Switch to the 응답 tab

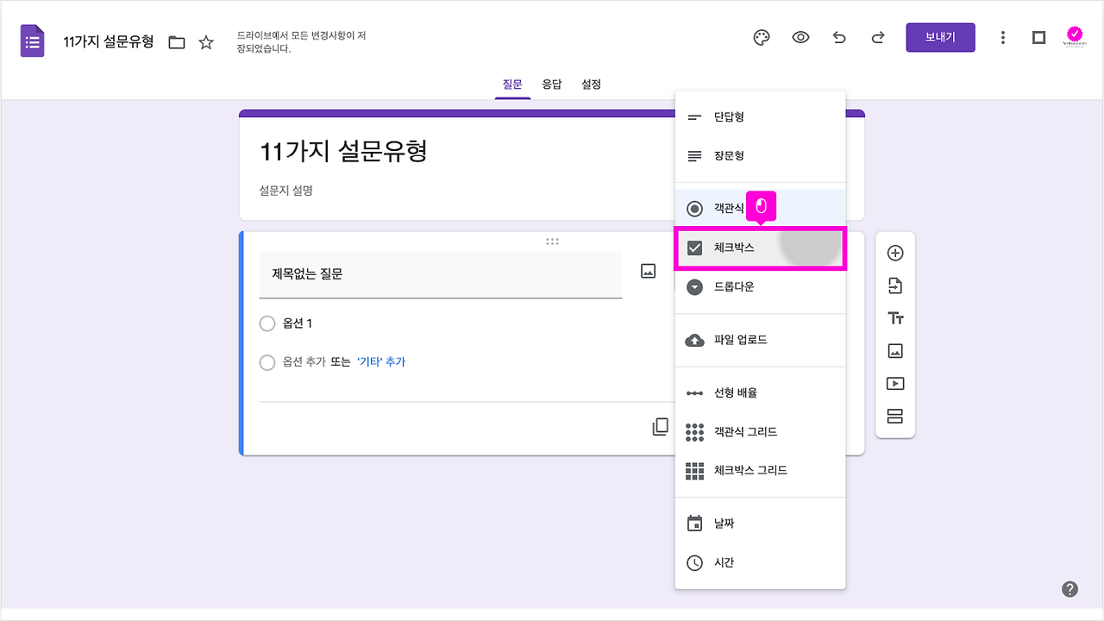[x=552, y=84]
